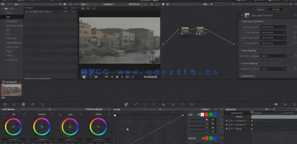Select the hand pan tool in node editor

[x=167, y=4]
